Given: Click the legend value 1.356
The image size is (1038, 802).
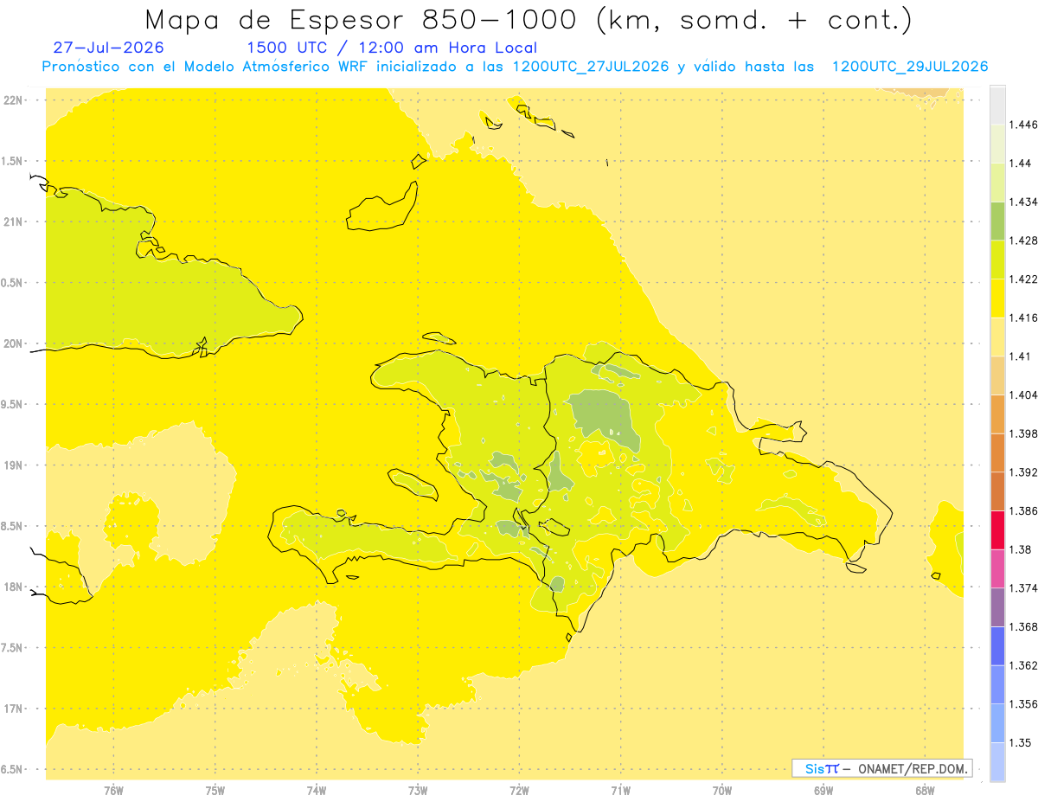Looking at the screenshot, I should click(x=1023, y=704).
